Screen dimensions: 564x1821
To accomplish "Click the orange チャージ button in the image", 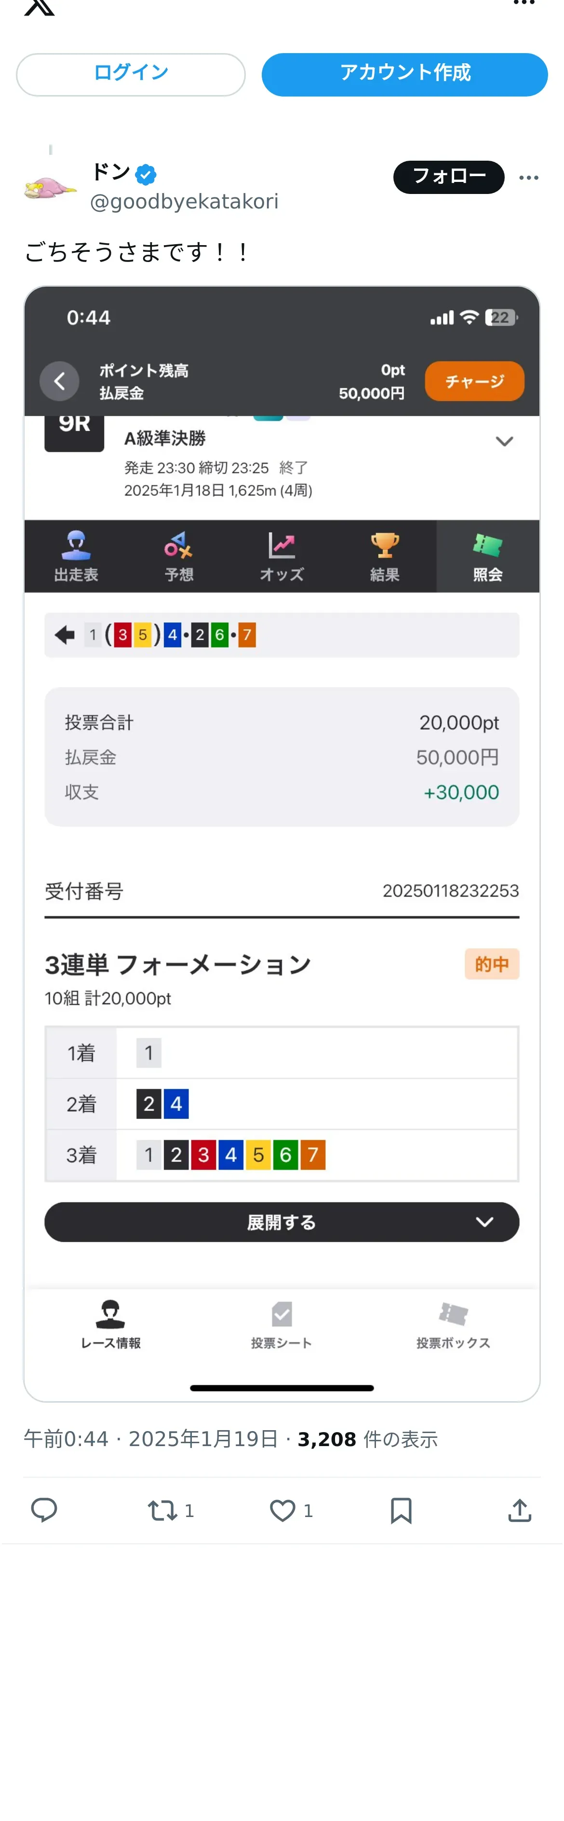I will point(474,381).
